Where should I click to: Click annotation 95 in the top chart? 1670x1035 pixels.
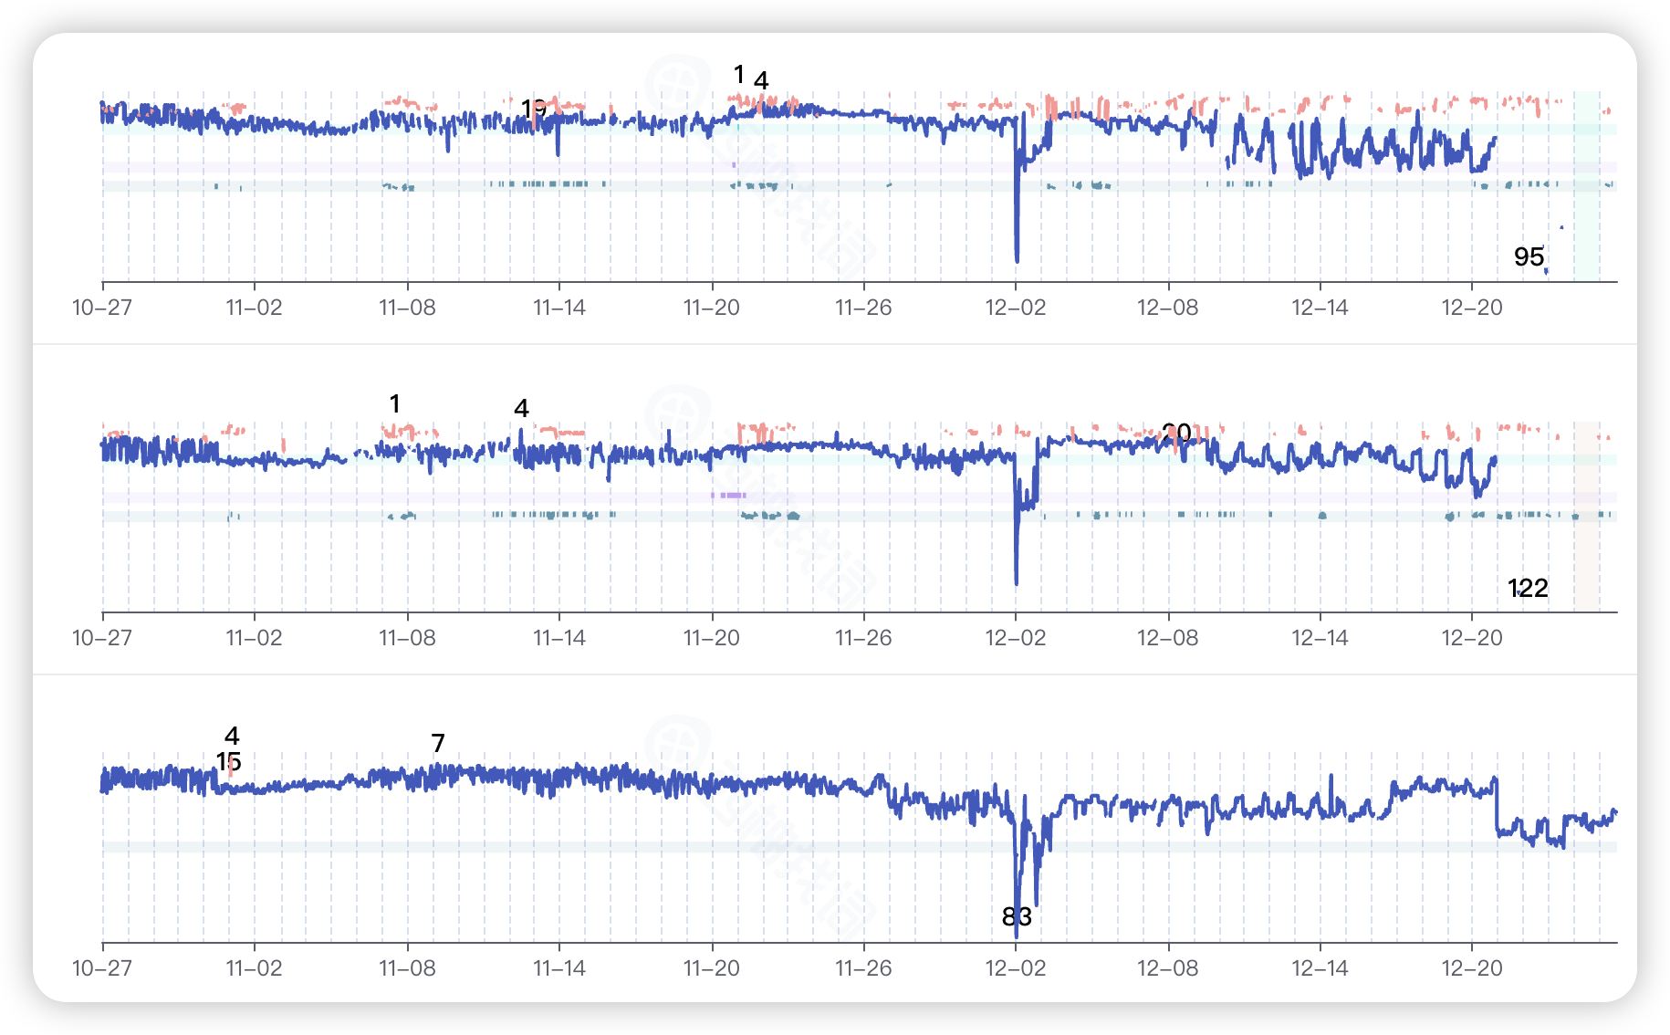pyautogui.click(x=1529, y=257)
